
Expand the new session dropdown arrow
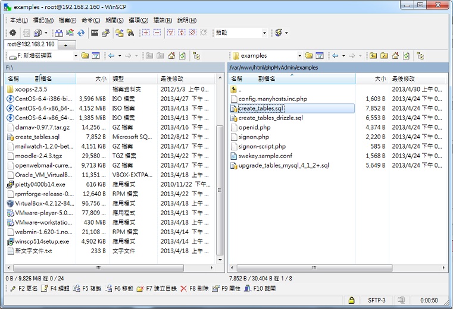pyautogui.click(x=286, y=33)
